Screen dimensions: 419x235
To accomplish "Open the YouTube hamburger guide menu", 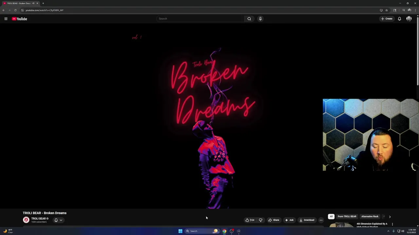I will pyautogui.click(x=6, y=19).
